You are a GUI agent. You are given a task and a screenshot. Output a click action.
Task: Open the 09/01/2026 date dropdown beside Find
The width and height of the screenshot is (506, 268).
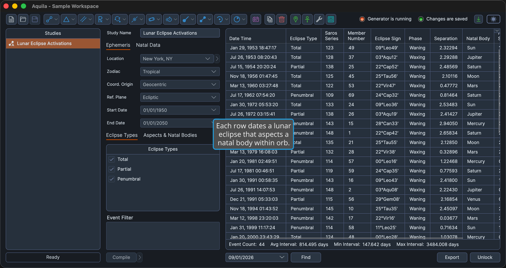click(x=257, y=257)
